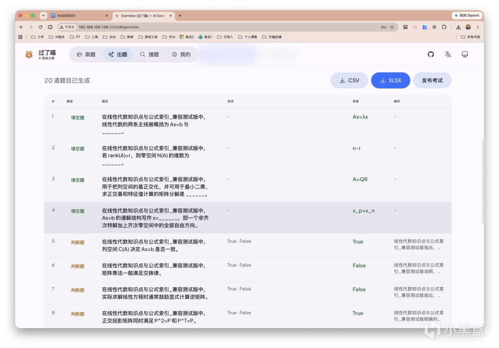
Task: Toggle the browser side panel icon
Action: (50, 27)
